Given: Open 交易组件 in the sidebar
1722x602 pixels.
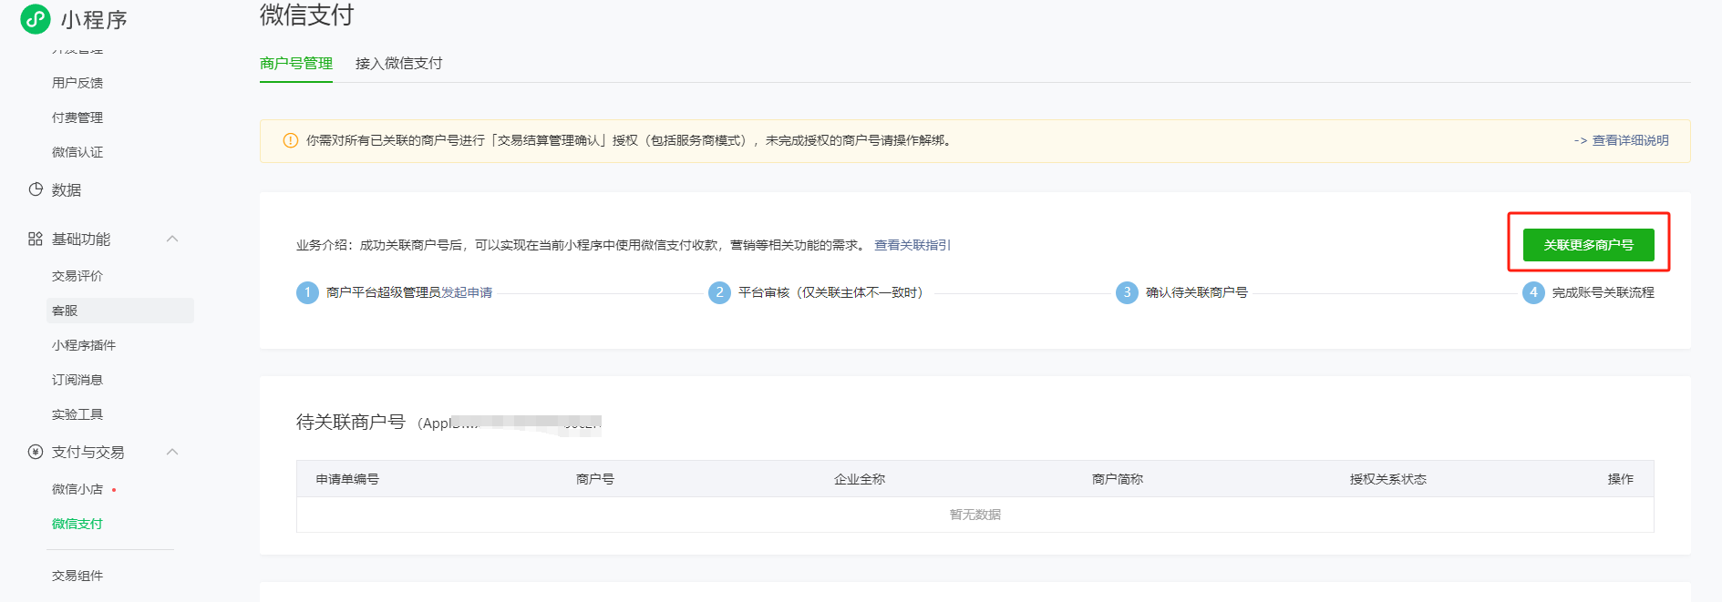Looking at the screenshot, I should click(x=77, y=576).
